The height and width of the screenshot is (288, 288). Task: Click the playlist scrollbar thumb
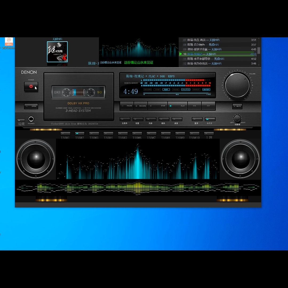(x=259, y=50)
